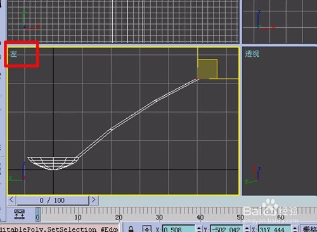The image size is (317, 232).
Task: Click the Y coordinate field showing -502.042
Action: coord(227,229)
